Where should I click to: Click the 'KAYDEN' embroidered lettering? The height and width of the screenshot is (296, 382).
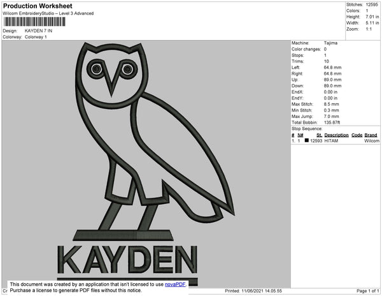click(x=127, y=260)
